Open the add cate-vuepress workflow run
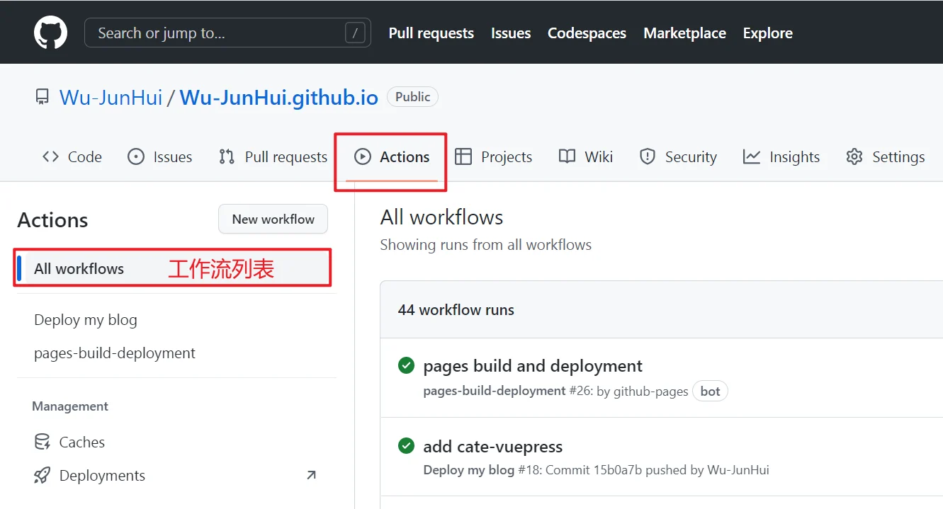The height and width of the screenshot is (509, 943). point(492,446)
